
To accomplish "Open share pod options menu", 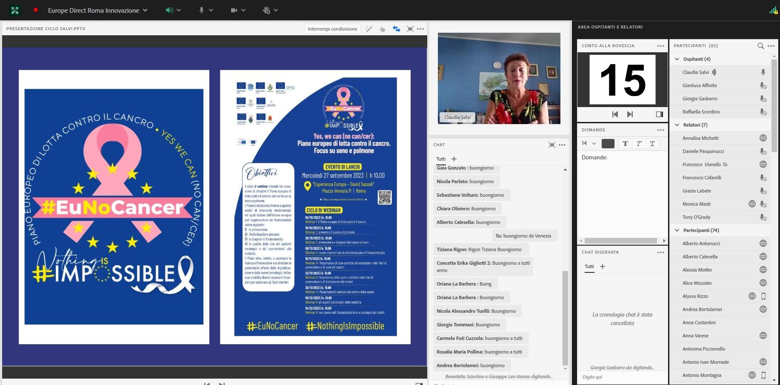I will click(420, 29).
